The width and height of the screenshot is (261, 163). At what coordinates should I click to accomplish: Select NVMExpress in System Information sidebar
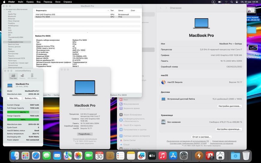click(13, 26)
